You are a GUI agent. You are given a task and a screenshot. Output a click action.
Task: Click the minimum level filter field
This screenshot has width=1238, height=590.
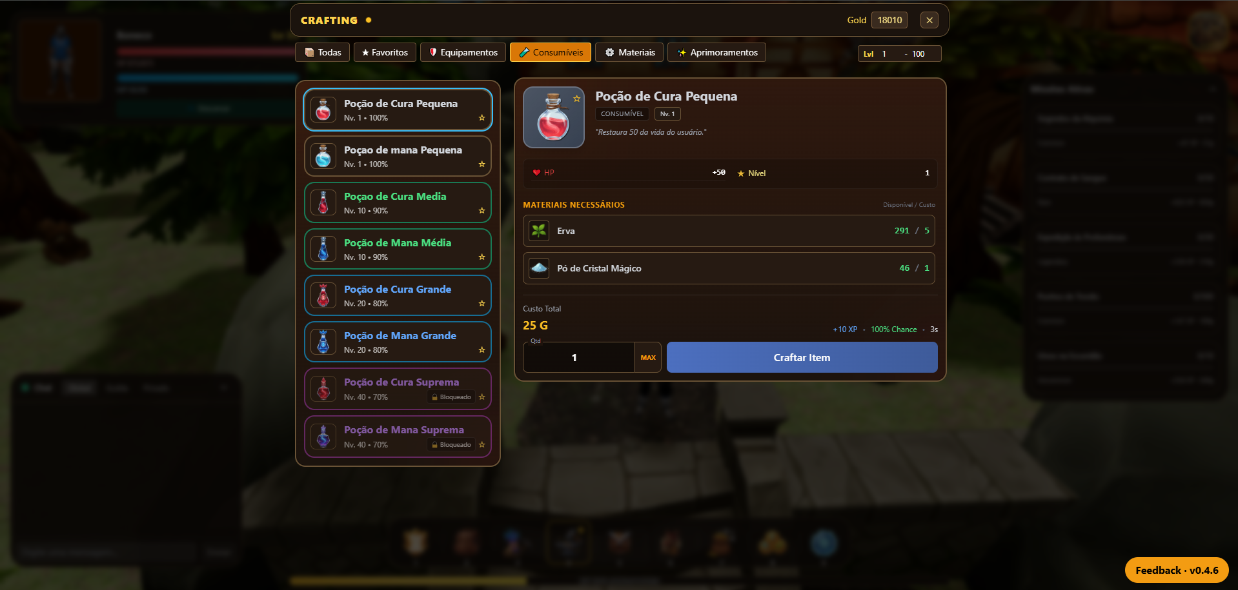(x=889, y=54)
